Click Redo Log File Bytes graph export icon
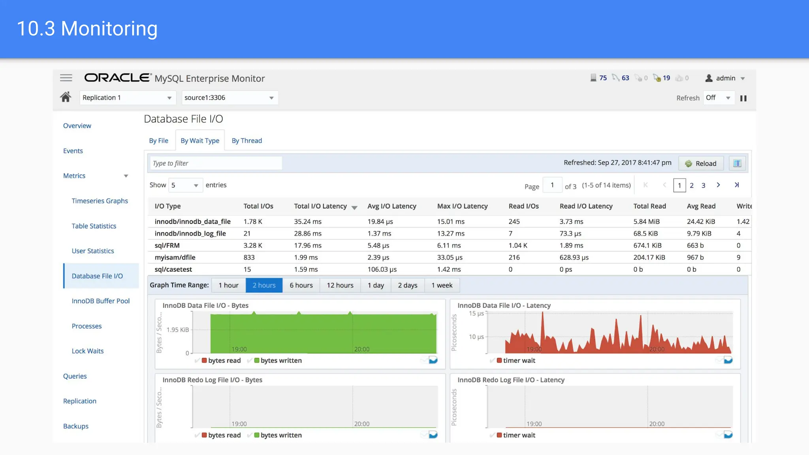This screenshot has width=809, height=455. [x=433, y=434]
